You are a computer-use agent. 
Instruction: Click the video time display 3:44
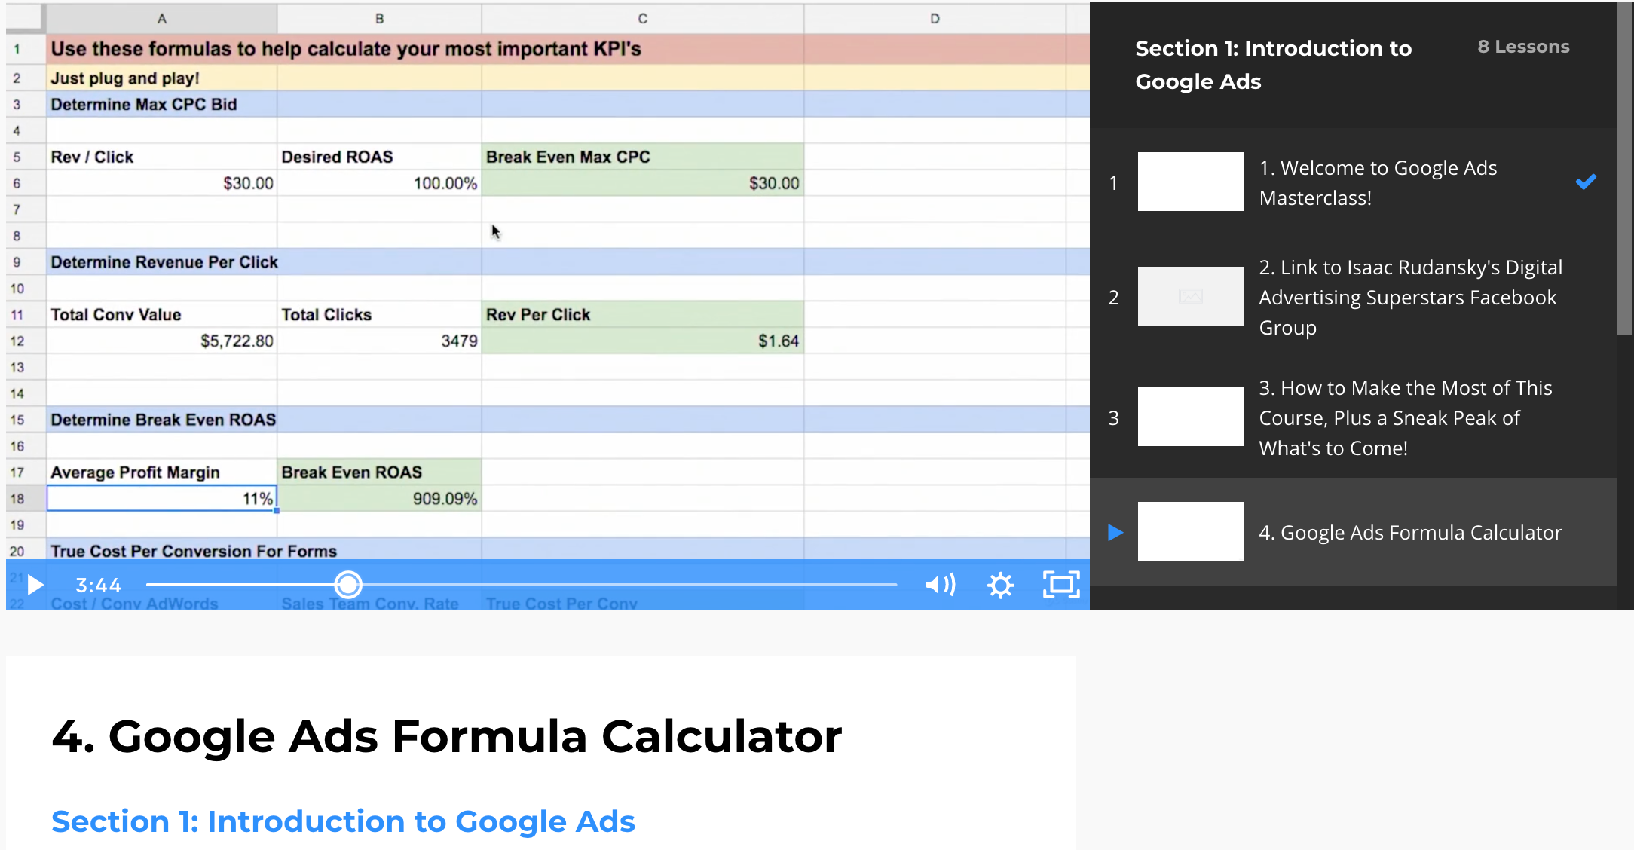(98, 586)
